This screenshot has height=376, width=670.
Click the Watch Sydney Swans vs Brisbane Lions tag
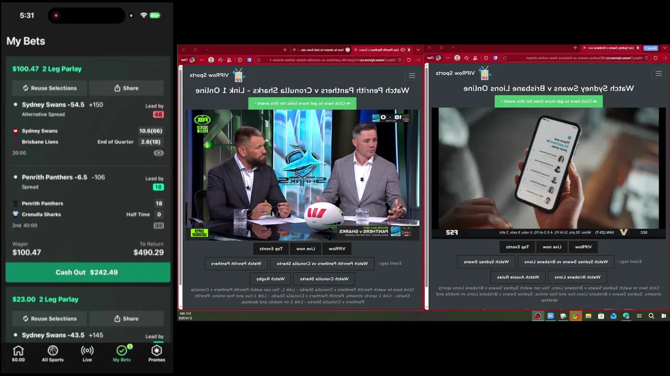[x=566, y=262]
